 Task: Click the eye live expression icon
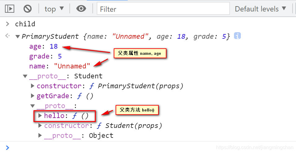click(x=81, y=9)
